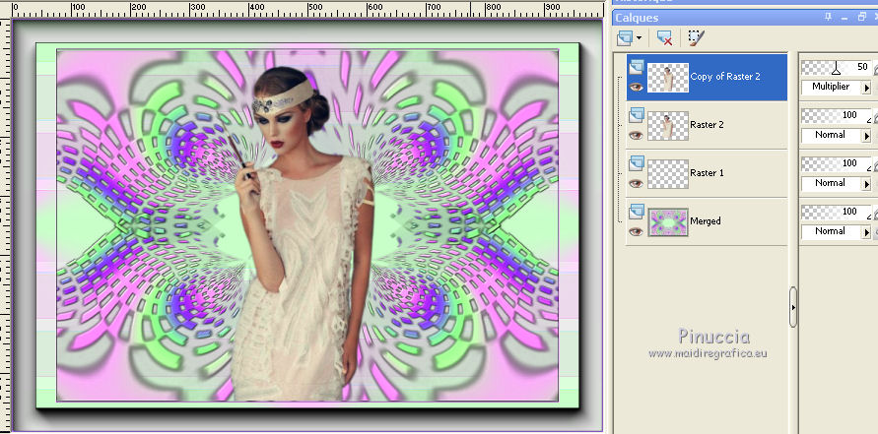Open the Merged layer blend mode dropdown

867,232
